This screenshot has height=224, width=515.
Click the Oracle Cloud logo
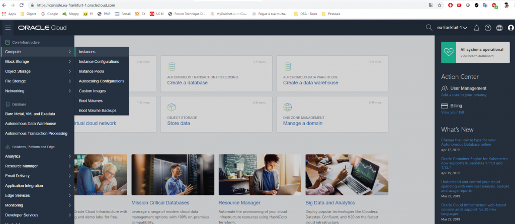[x=42, y=28]
